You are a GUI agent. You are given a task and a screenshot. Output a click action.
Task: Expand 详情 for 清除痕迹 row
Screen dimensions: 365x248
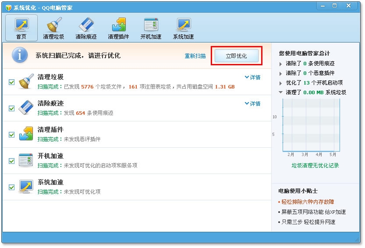(252, 103)
